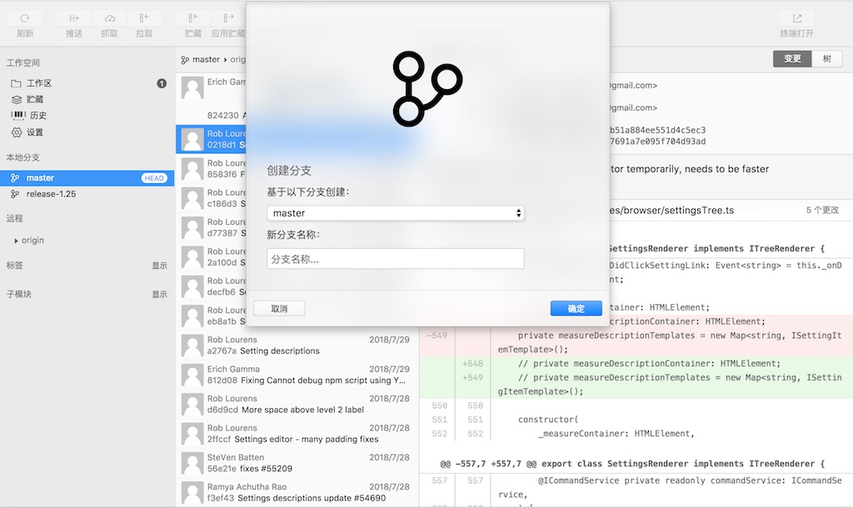Click added diff line +548

(x=636, y=363)
